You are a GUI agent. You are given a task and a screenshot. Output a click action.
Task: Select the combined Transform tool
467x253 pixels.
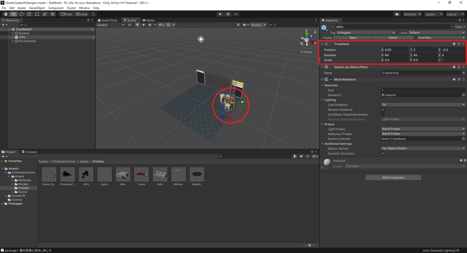44,14
